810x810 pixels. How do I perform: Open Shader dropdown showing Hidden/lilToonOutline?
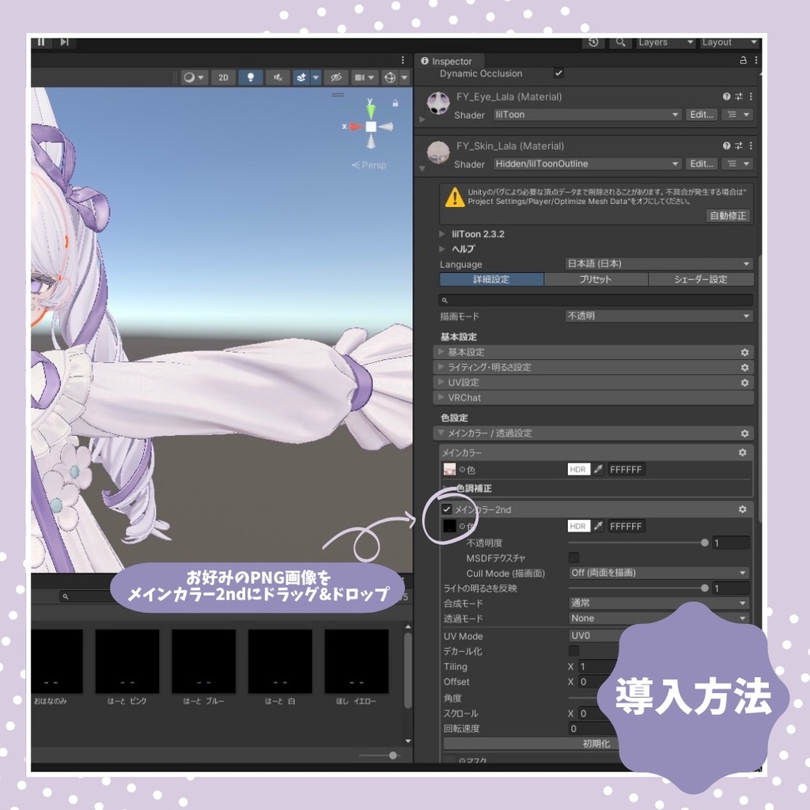[x=587, y=164]
